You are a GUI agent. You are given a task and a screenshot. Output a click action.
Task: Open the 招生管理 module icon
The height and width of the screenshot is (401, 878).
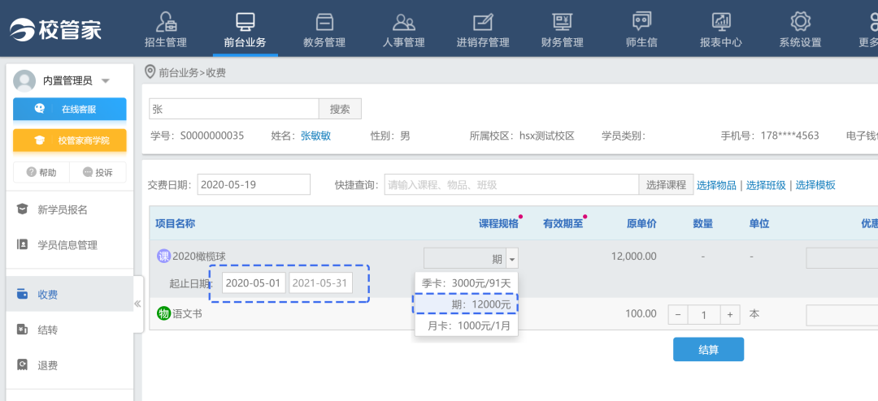(165, 22)
